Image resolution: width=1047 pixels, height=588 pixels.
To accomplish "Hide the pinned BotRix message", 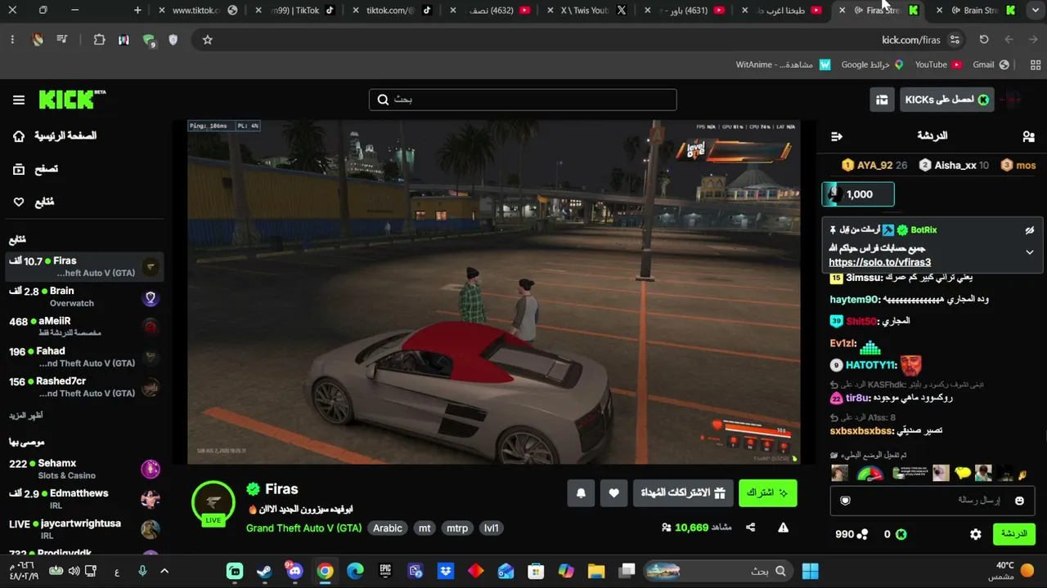I will pyautogui.click(x=1030, y=230).
